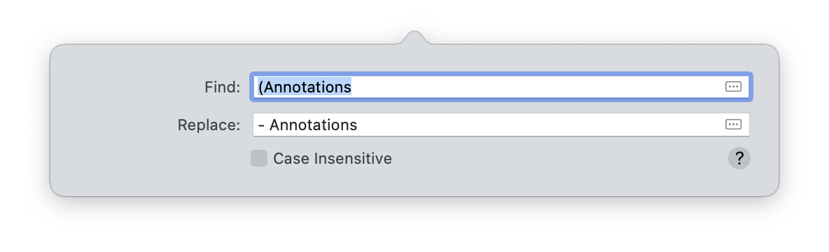Screen dimensions: 829x252
Task: Get help about find and replace
Action: point(739,158)
